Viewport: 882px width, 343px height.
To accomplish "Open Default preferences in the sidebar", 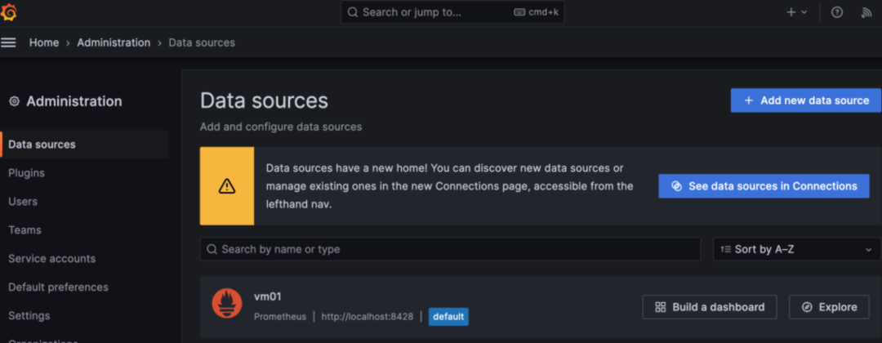I will click(59, 287).
